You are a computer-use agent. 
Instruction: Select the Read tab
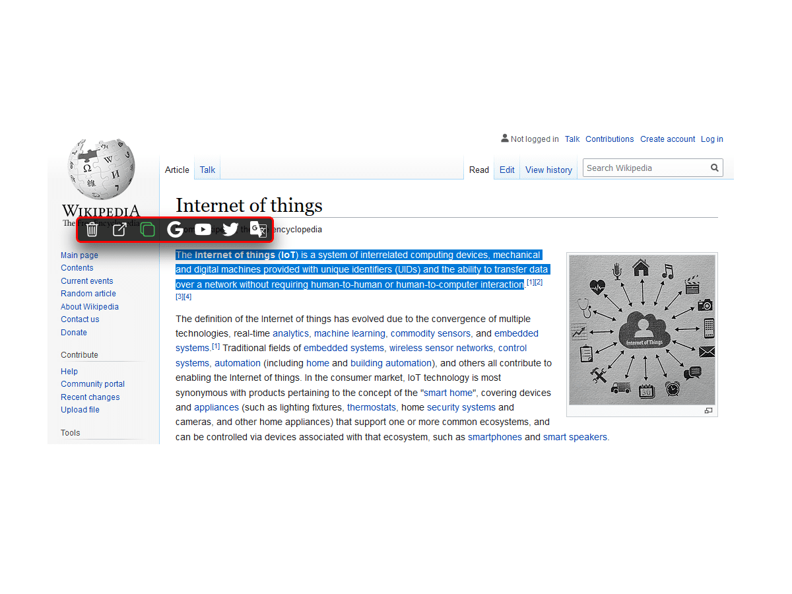coord(479,170)
